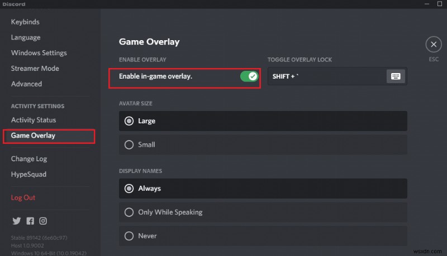Click Log Out in the sidebar

[23, 197]
